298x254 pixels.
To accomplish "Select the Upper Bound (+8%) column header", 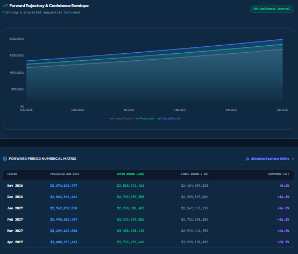I will (131, 174).
